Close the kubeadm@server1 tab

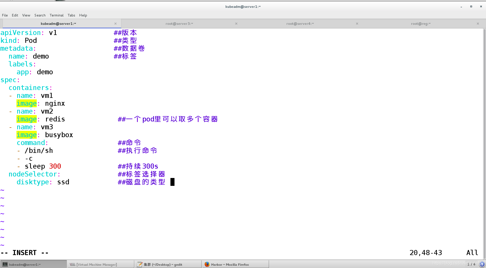pyautogui.click(x=115, y=24)
